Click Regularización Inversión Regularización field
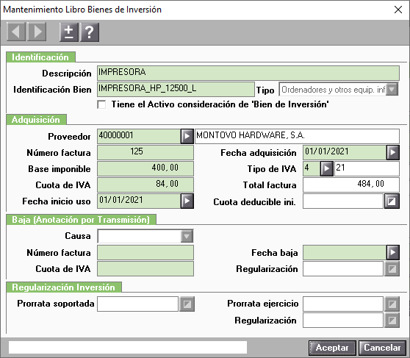The height and width of the screenshot is (358, 410). point(343,321)
